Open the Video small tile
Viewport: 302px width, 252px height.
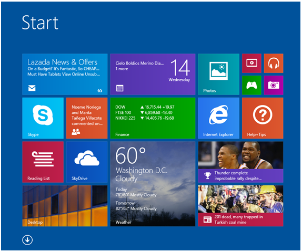click(x=251, y=63)
